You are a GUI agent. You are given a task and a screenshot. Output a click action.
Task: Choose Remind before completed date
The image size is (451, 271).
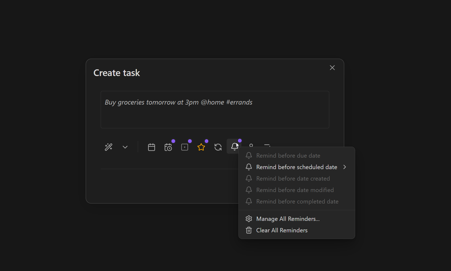(297, 201)
